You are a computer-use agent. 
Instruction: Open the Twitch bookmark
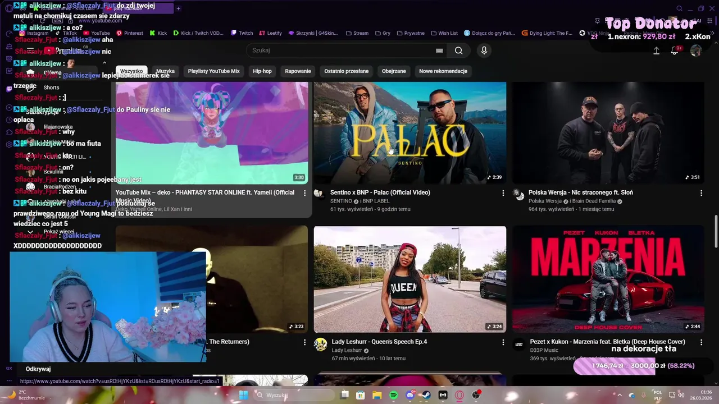tap(242, 33)
